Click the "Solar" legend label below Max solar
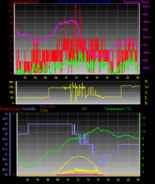155x184 pixels. (44, 110)
